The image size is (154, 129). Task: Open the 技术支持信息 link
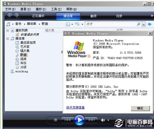click(x=75, y=107)
